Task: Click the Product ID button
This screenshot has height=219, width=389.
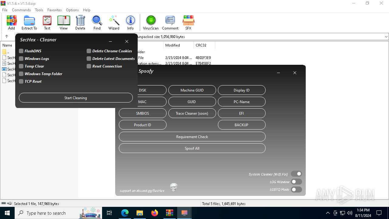Action: 143,125
